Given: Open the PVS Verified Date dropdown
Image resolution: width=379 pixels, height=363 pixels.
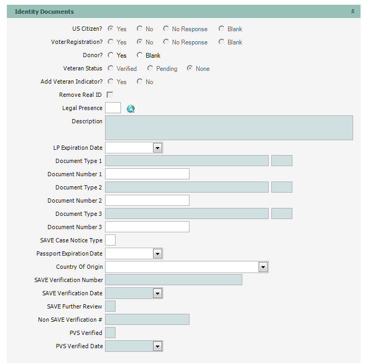Looking at the screenshot, I should point(157,347).
